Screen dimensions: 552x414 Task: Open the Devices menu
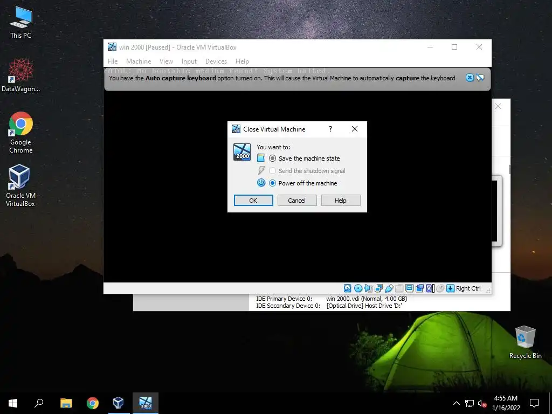pos(216,61)
